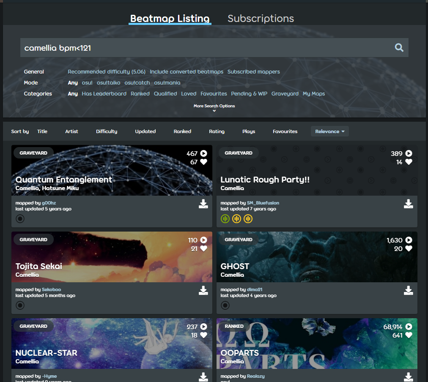Filter categories by Loved
This screenshot has height=382, width=428.
tap(189, 93)
